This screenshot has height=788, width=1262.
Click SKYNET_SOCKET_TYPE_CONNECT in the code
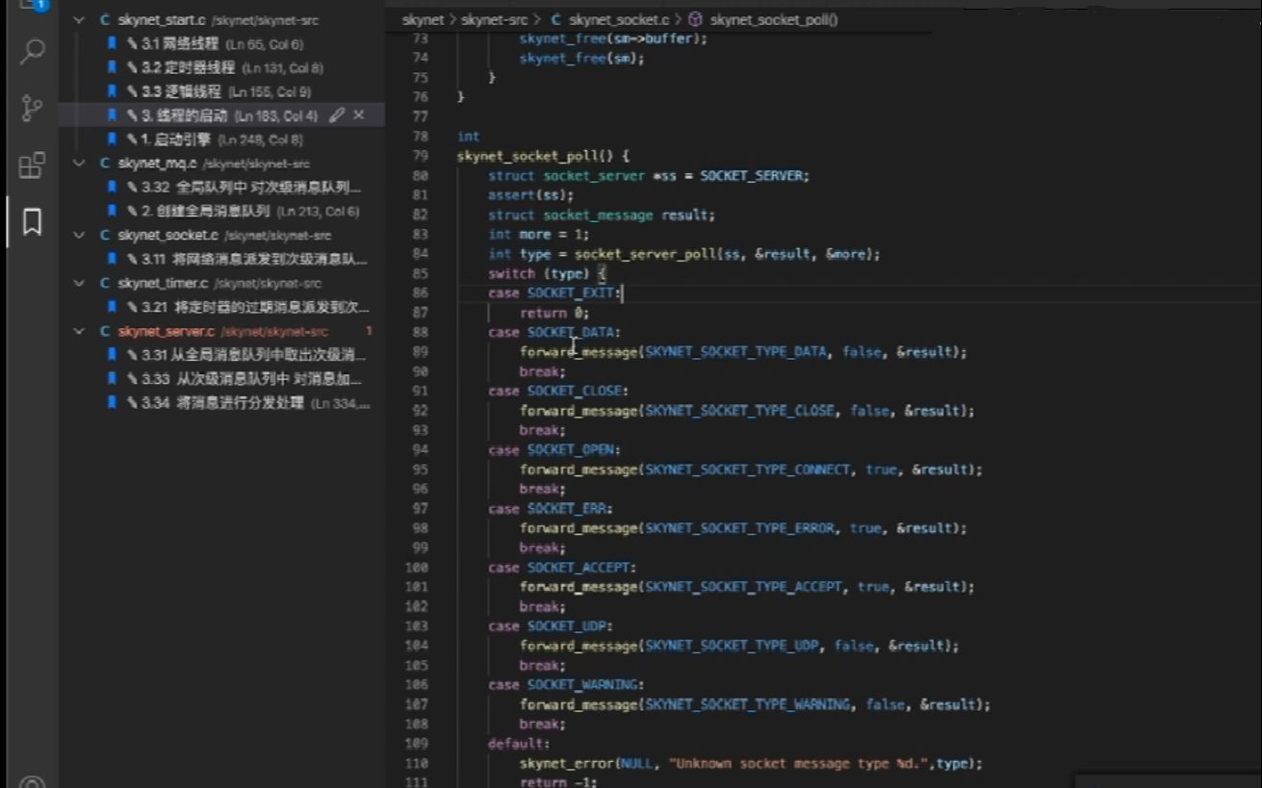(747, 470)
